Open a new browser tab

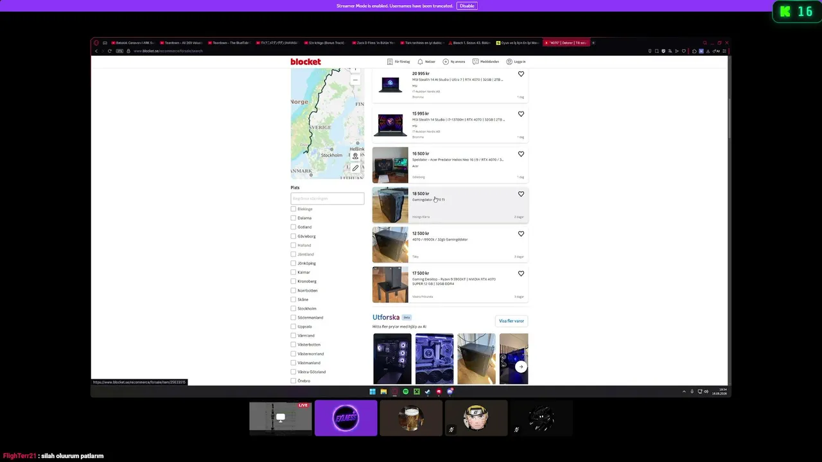click(x=593, y=43)
